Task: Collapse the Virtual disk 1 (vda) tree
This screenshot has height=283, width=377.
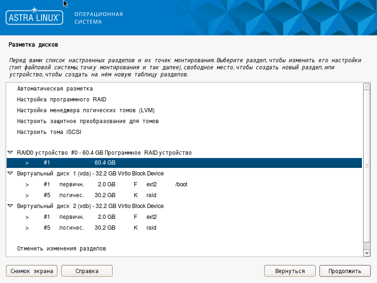Action: [x=10, y=174]
